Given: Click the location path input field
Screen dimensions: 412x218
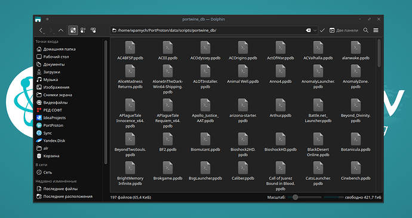Looking at the screenshot, I should pos(208,30).
